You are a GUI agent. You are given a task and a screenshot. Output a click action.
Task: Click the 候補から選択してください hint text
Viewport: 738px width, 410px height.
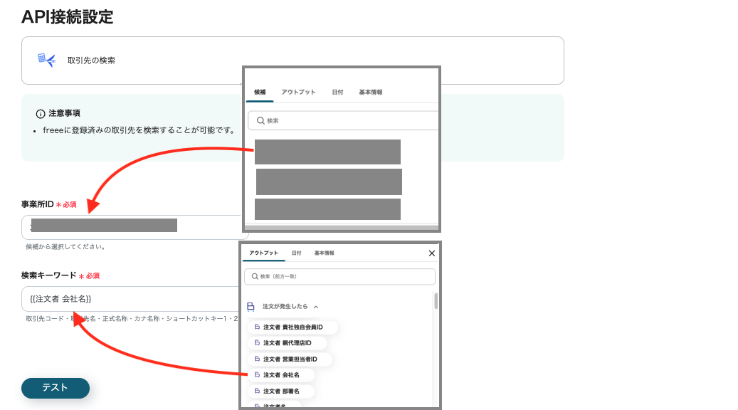point(65,247)
